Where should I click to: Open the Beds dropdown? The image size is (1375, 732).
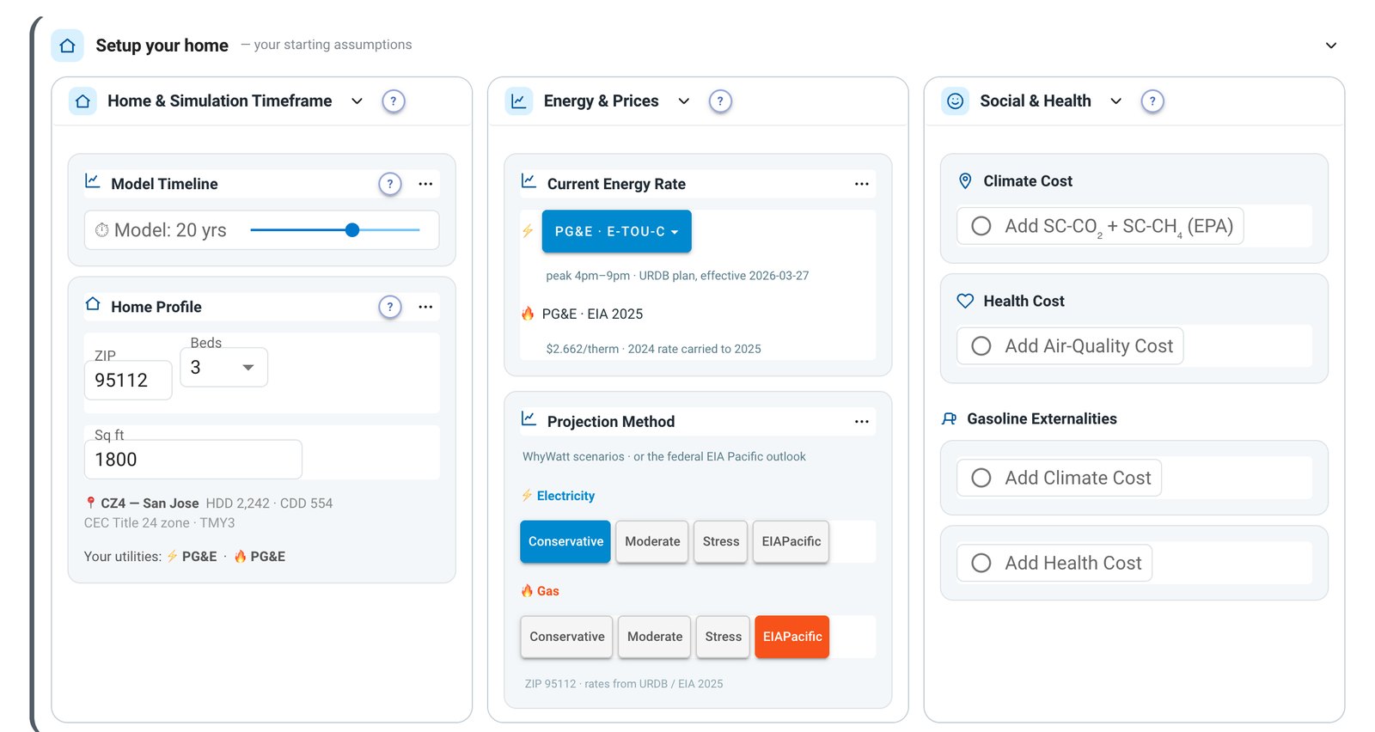point(223,367)
